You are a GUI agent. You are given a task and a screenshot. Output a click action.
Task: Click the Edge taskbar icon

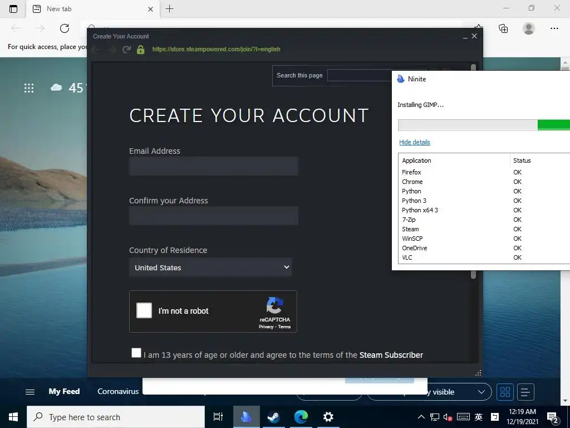(301, 417)
